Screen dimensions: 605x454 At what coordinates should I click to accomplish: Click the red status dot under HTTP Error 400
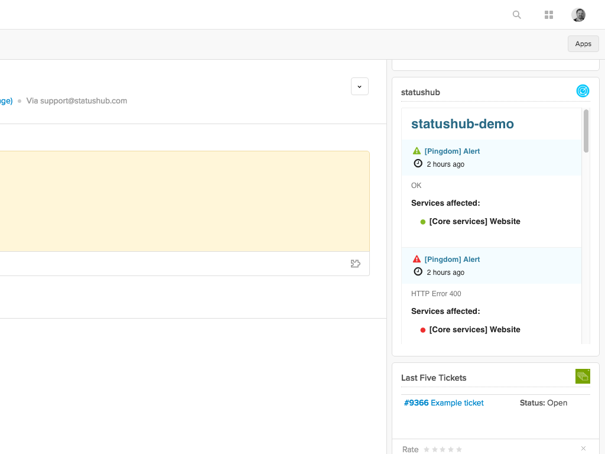coord(422,329)
